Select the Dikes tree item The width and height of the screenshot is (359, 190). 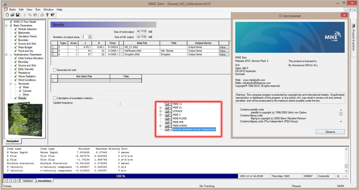click(26, 94)
